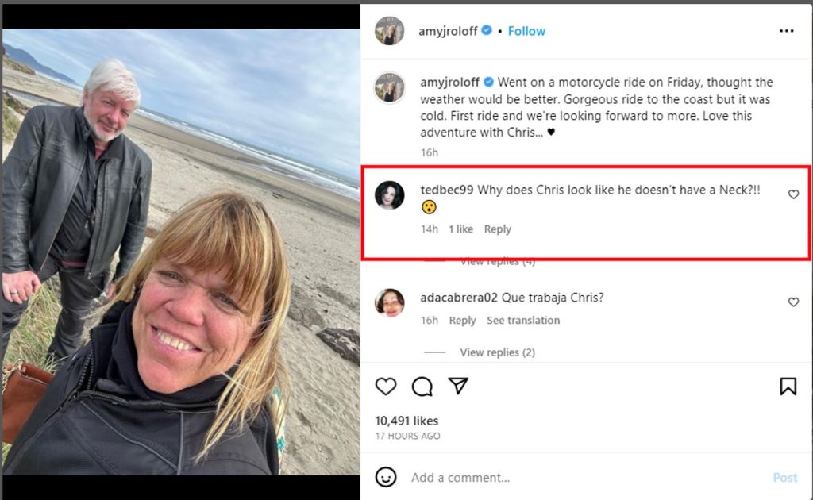The width and height of the screenshot is (813, 500).
Task: Click the blue verified badge in caption
Action: [x=489, y=83]
